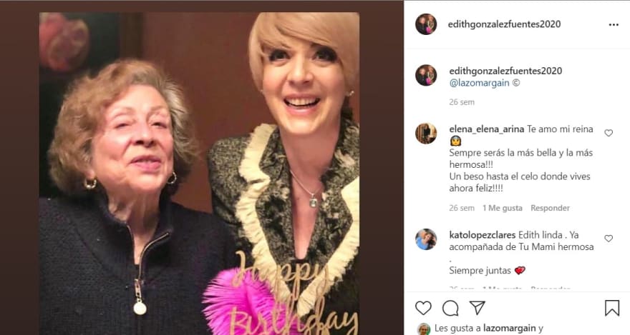Click the small liker avatar near likes
Screen dimensions: 630x335
pos(424,329)
